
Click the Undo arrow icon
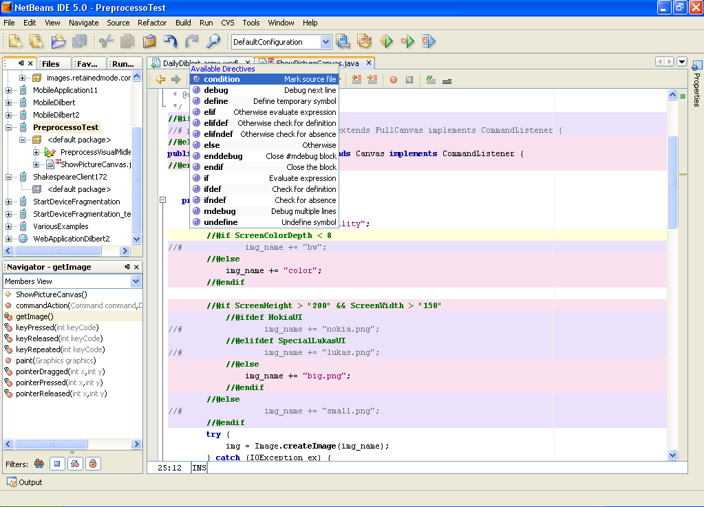(x=171, y=42)
